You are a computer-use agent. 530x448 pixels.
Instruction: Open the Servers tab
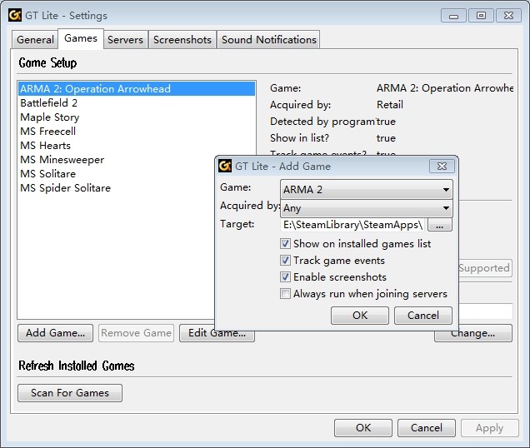click(125, 40)
